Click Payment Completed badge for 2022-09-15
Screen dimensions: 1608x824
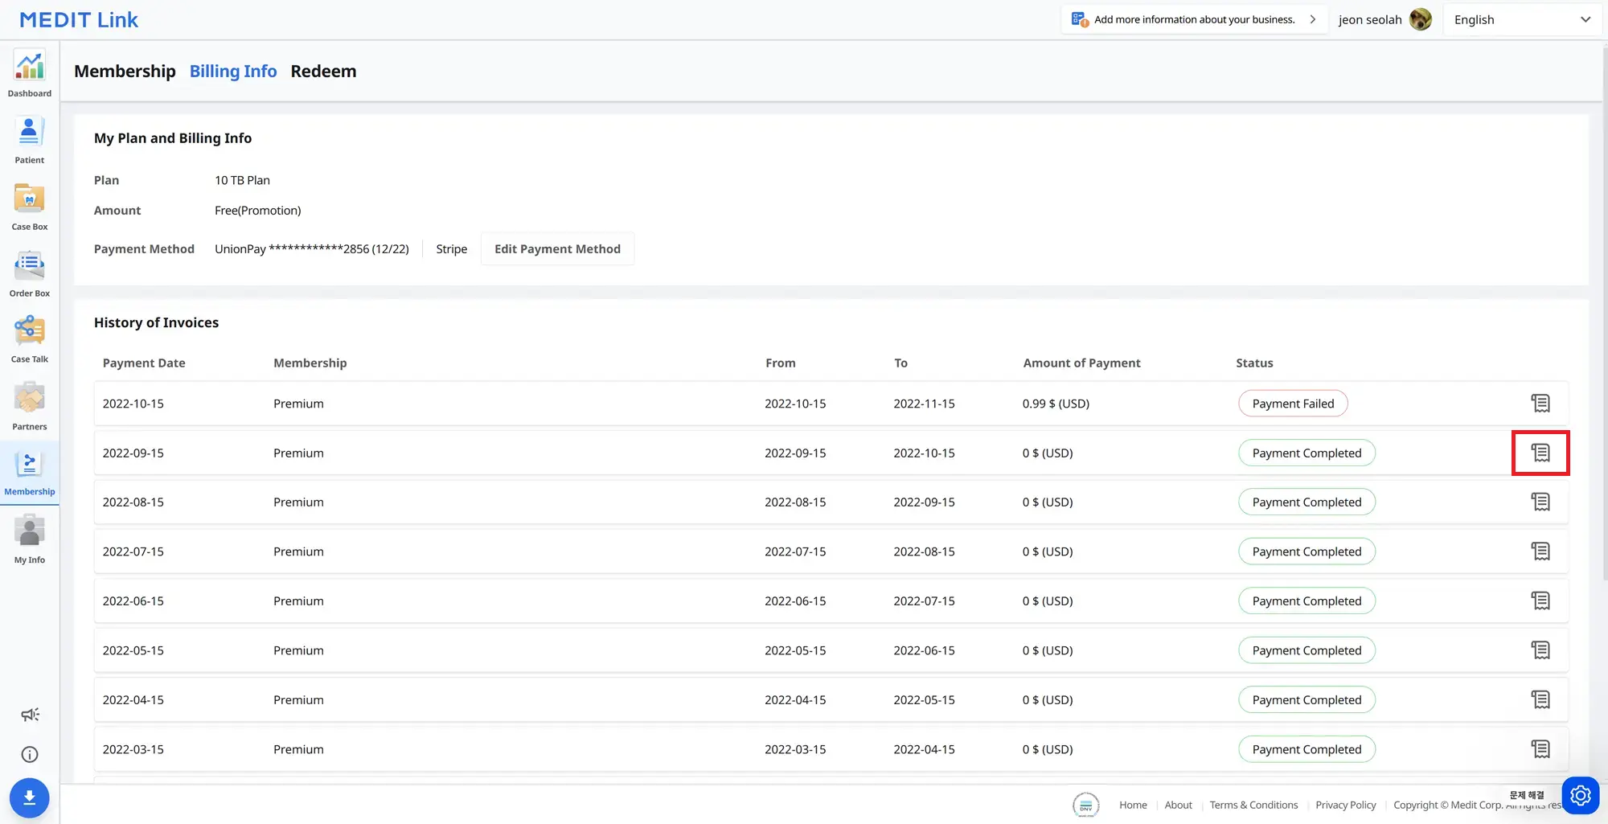click(1306, 453)
